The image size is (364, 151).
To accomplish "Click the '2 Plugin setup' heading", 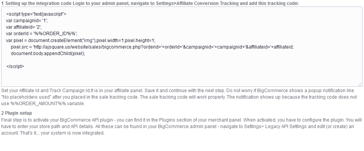I will click(x=17, y=113).
